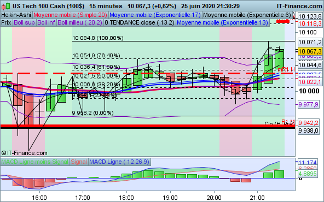The image size is (324, 202).
Task: Open Moyenne mobile (Exponentielle 13) label
Action: (222, 22)
